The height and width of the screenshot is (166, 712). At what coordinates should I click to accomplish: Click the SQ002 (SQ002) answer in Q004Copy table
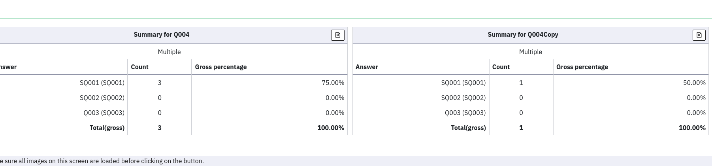[463, 98]
